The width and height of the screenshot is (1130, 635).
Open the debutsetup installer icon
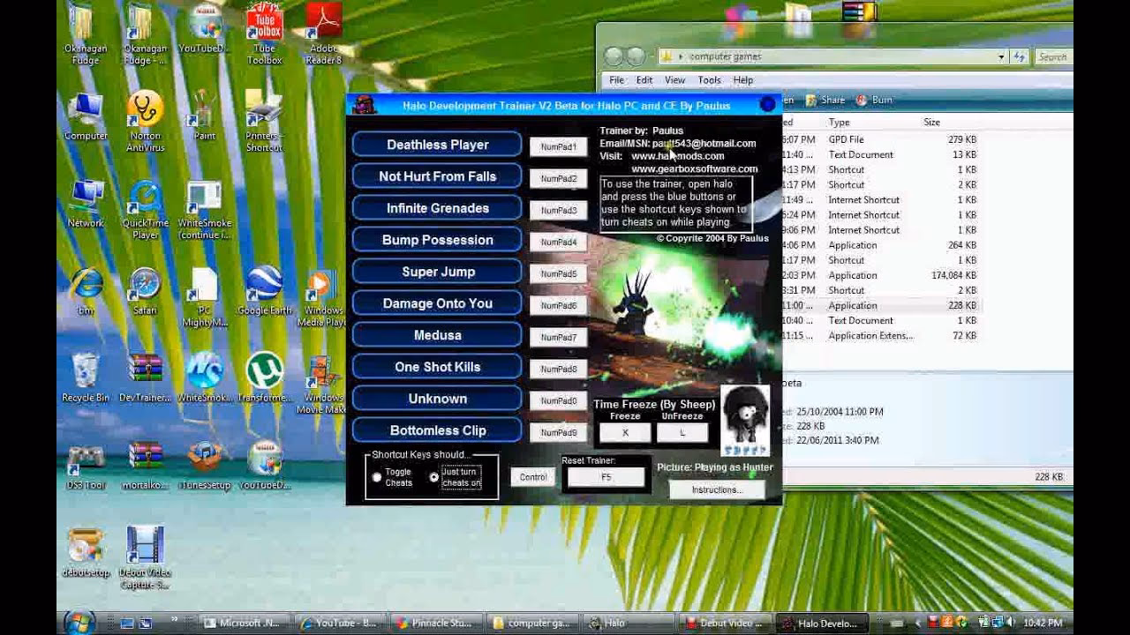(x=86, y=552)
